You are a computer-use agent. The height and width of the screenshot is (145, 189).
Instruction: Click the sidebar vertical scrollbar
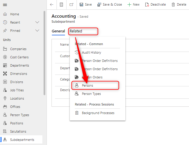(44, 53)
